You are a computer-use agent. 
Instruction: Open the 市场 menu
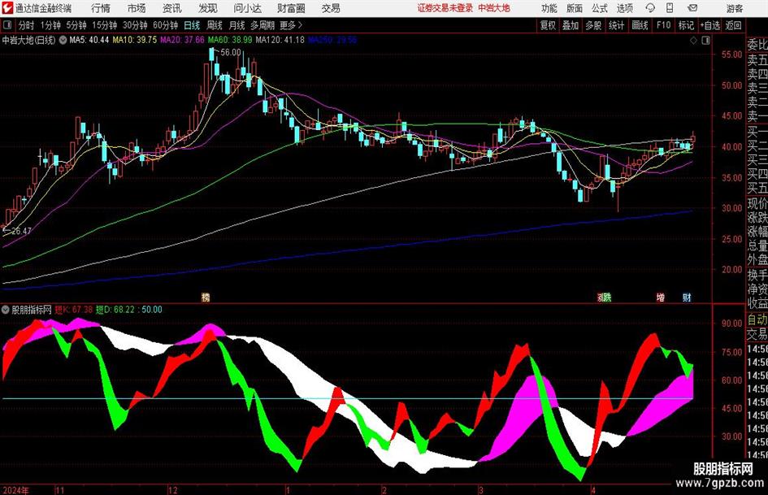point(137,8)
